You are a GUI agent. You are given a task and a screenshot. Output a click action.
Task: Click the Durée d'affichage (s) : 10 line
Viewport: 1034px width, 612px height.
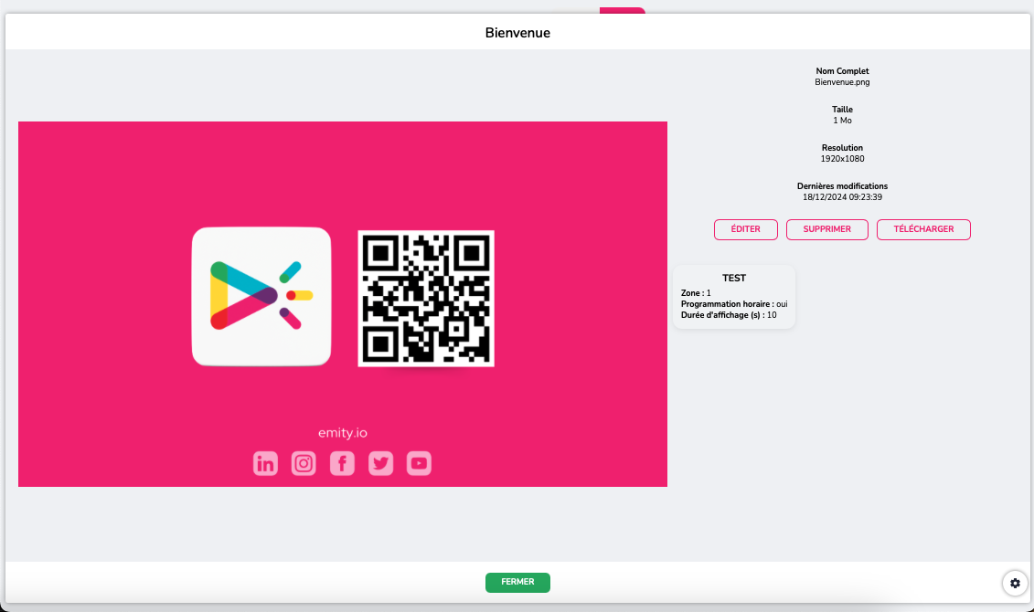pos(729,315)
